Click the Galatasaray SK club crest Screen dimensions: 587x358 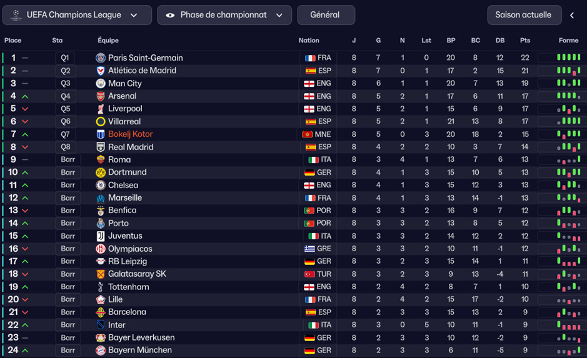click(x=101, y=274)
